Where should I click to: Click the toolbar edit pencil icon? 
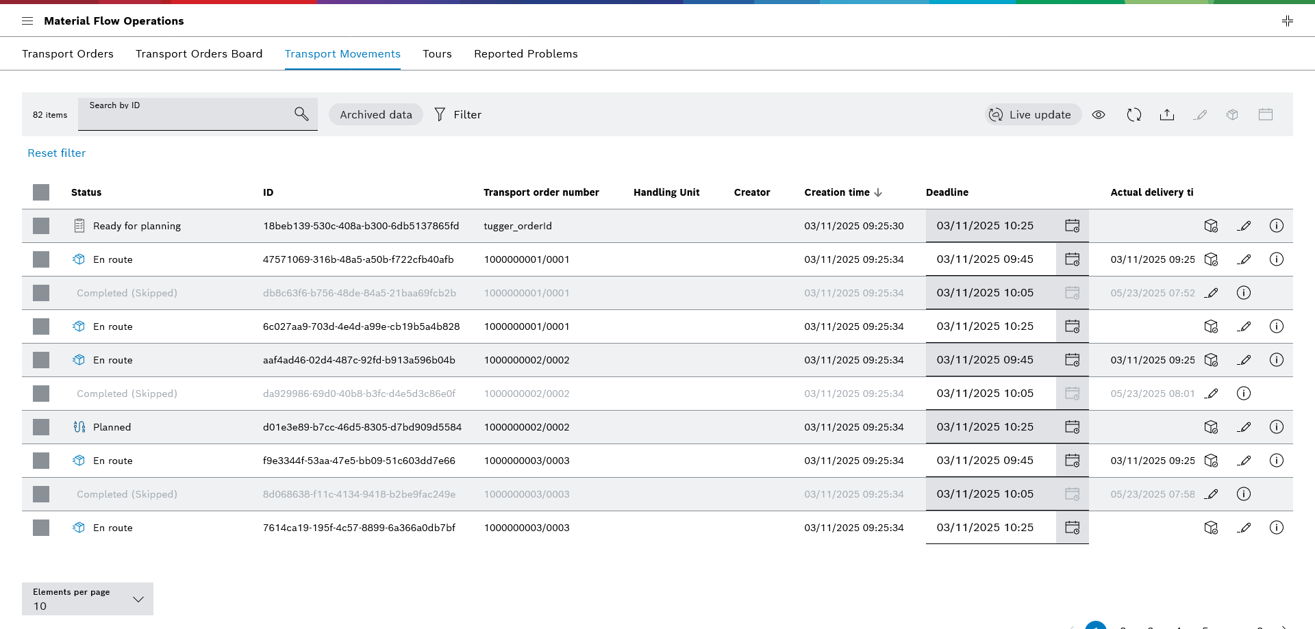(x=1200, y=115)
